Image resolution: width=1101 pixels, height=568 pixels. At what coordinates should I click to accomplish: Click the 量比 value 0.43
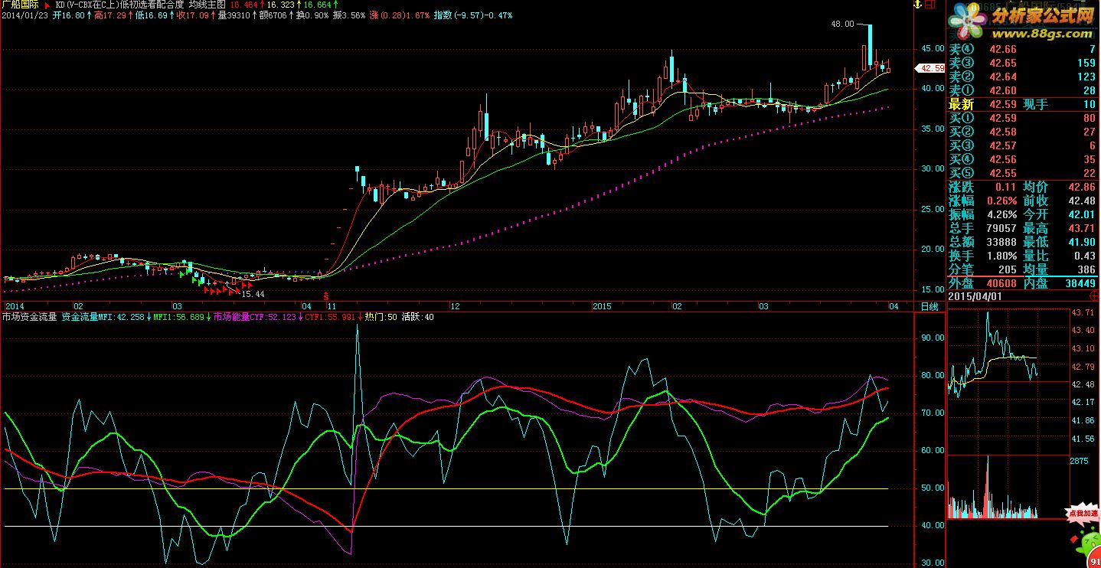1085,256
